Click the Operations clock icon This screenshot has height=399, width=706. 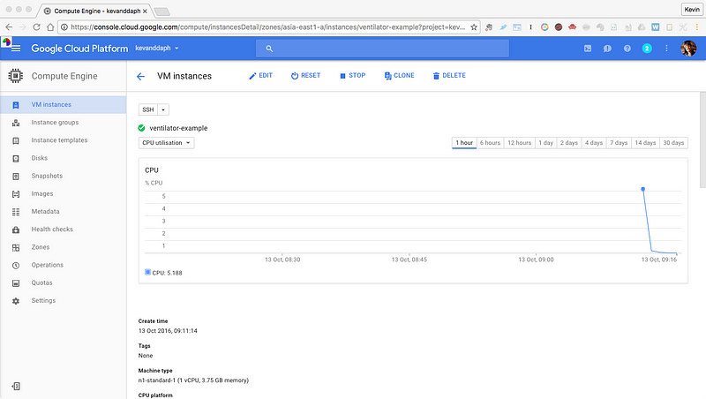pos(16,265)
